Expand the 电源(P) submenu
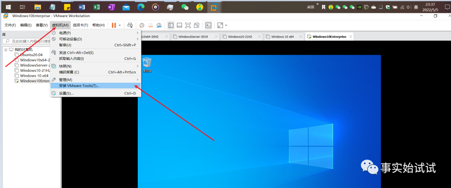The height and width of the screenshot is (188, 451). (x=96, y=33)
